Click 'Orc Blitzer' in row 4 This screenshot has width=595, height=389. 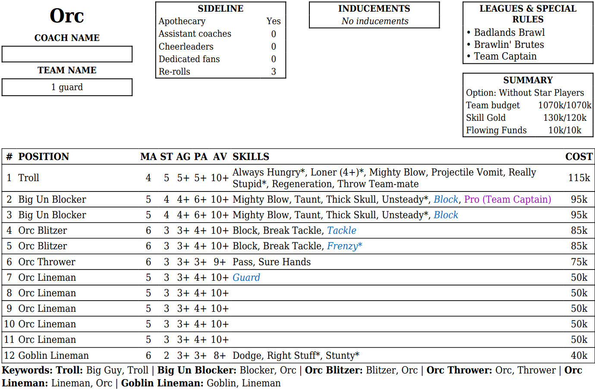point(43,230)
